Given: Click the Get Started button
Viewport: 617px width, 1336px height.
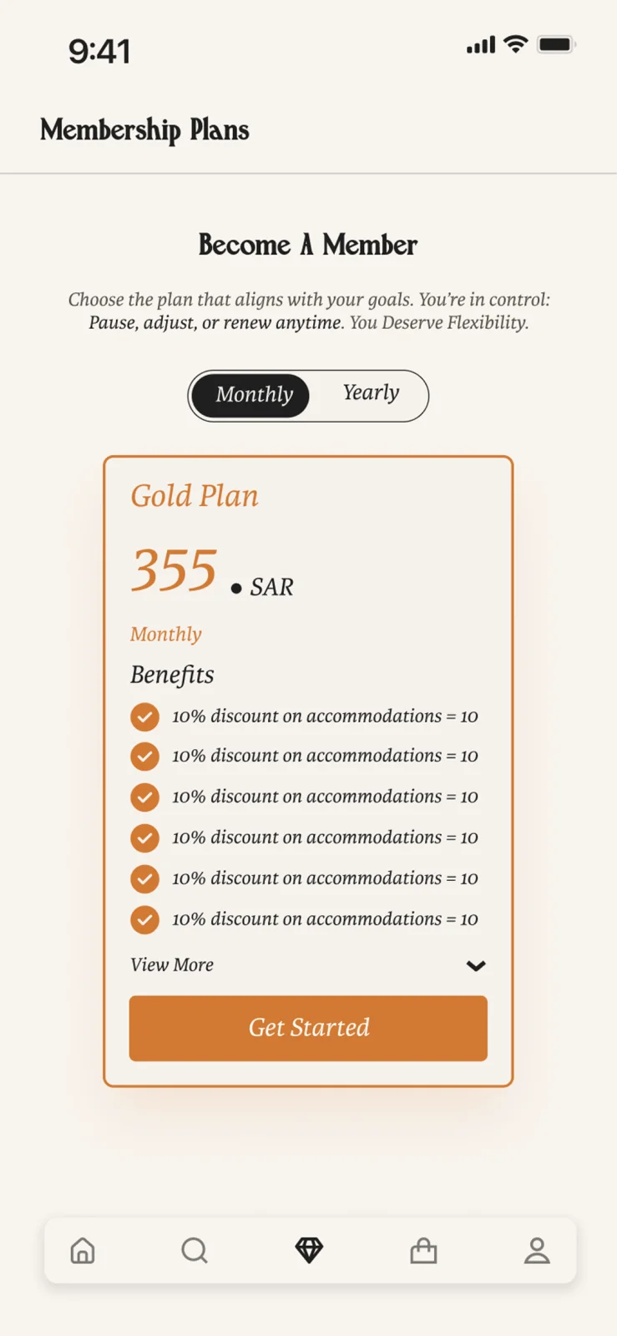Looking at the screenshot, I should [x=308, y=1028].
